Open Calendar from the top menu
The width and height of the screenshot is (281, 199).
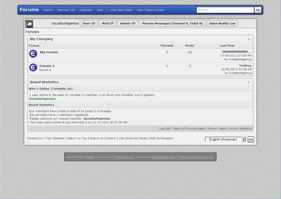point(86,10)
